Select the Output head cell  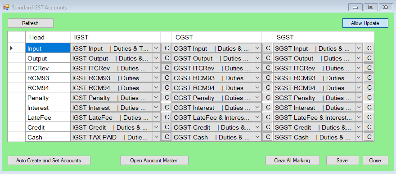(48, 58)
